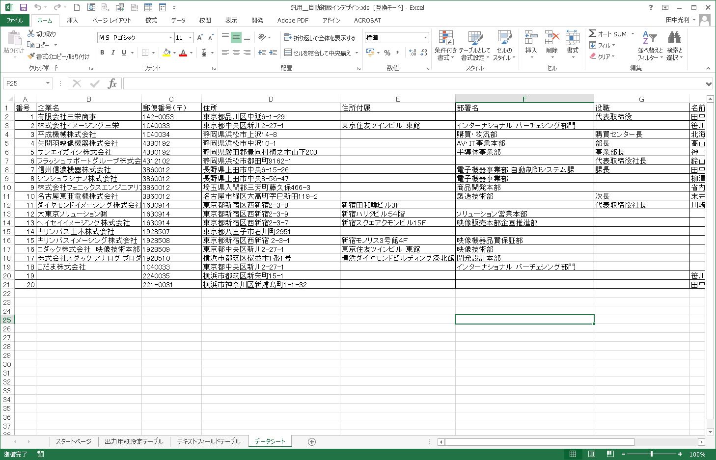
Task: Undo the last action
Action: tap(38, 7)
